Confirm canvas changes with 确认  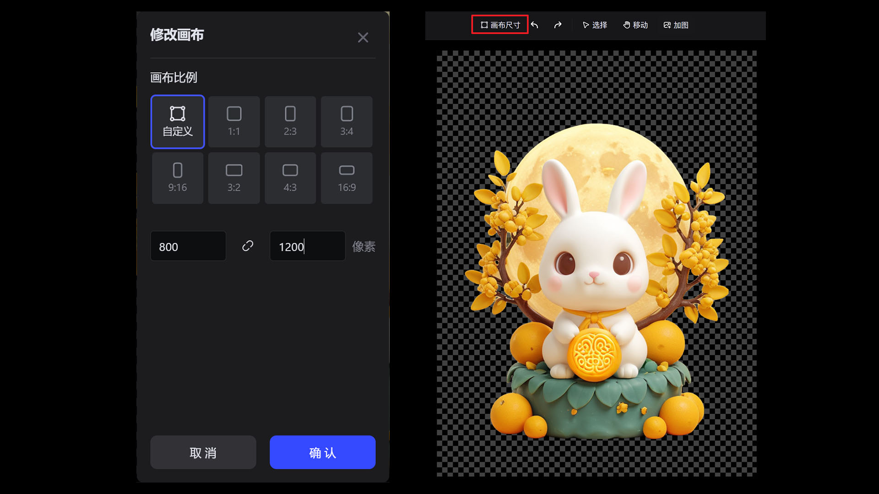tap(322, 452)
